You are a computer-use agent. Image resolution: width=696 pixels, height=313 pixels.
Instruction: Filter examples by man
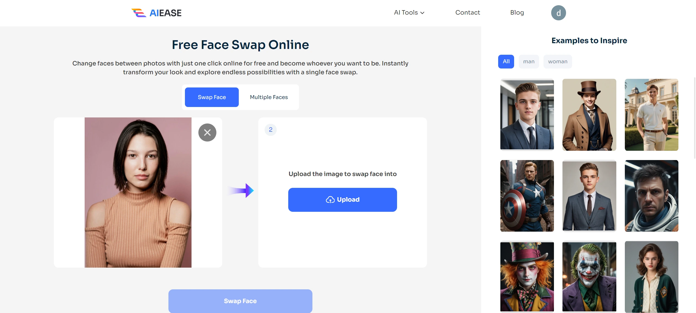(528, 62)
